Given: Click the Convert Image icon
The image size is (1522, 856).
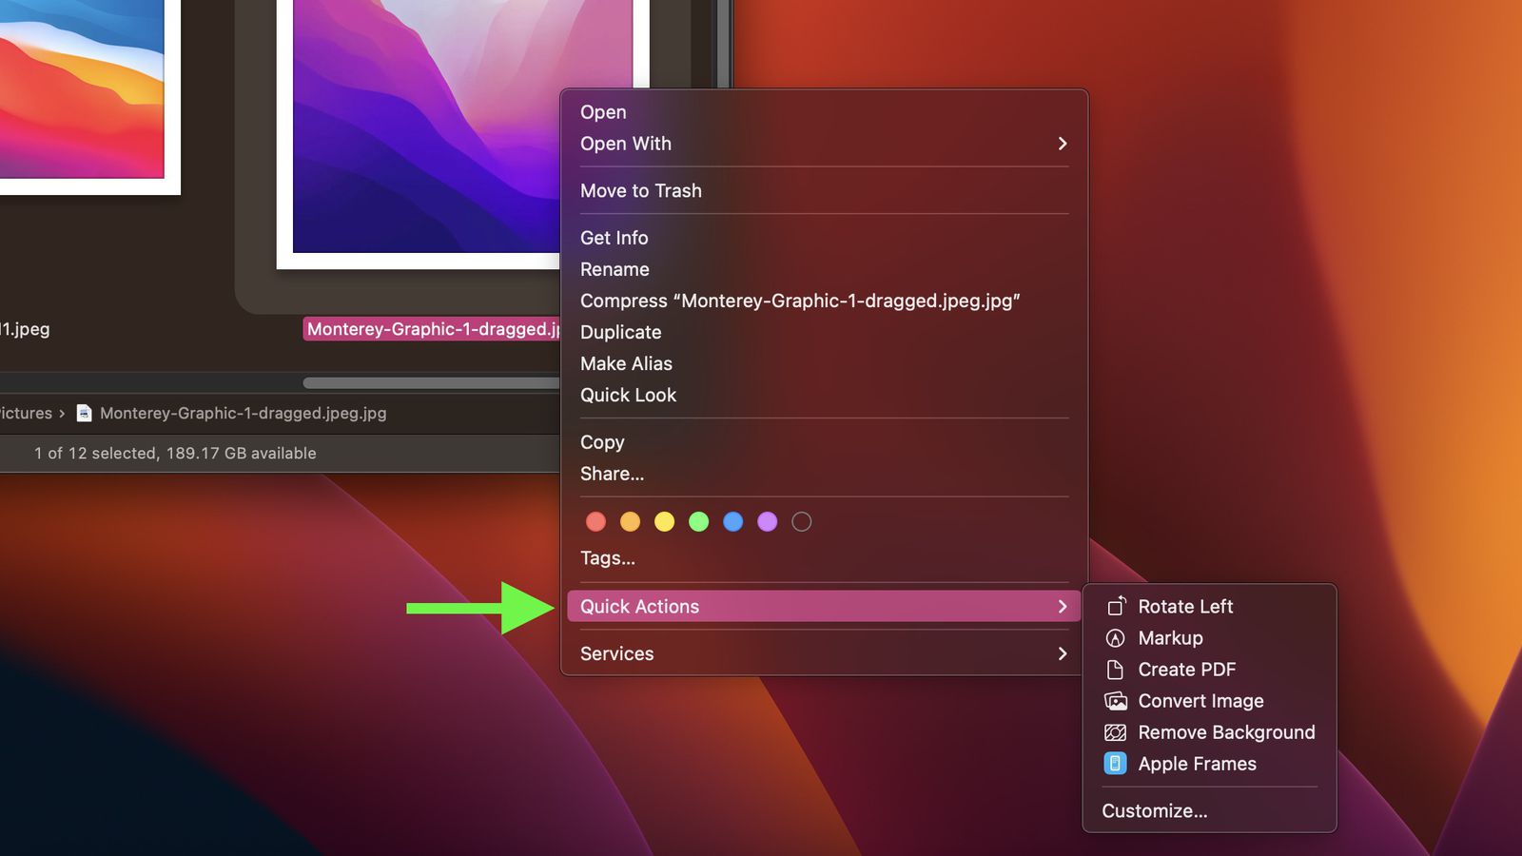Looking at the screenshot, I should [x=1116, y=701].
